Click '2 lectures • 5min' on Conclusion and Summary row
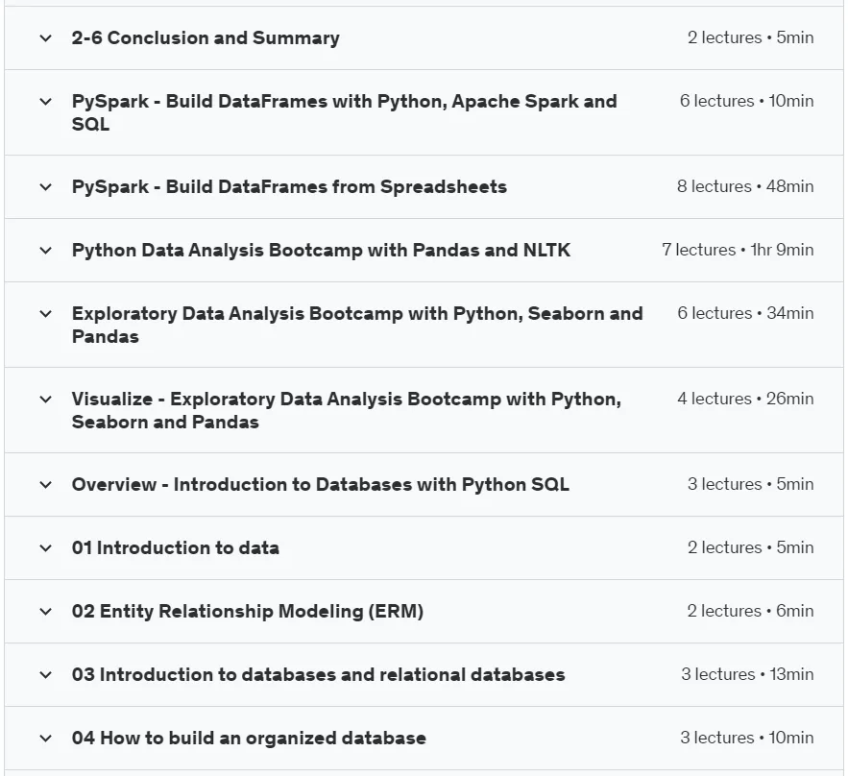 (x=751, y=37)
